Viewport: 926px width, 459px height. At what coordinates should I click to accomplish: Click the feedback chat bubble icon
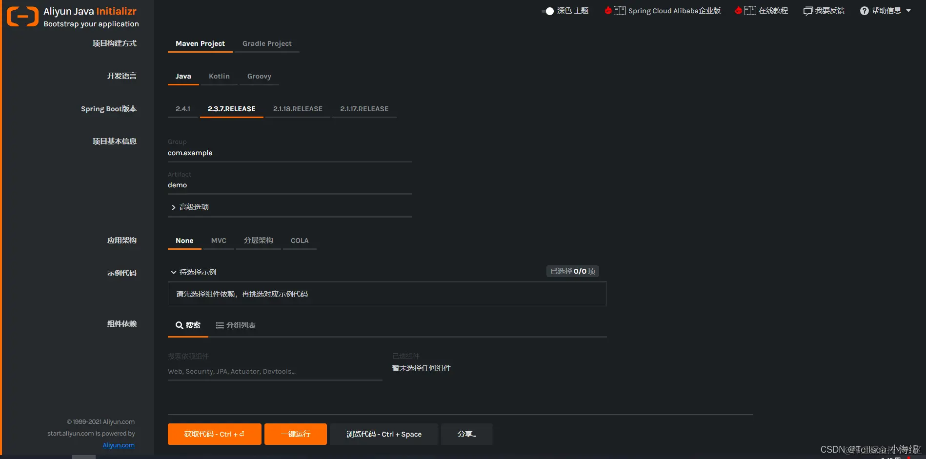808,11
